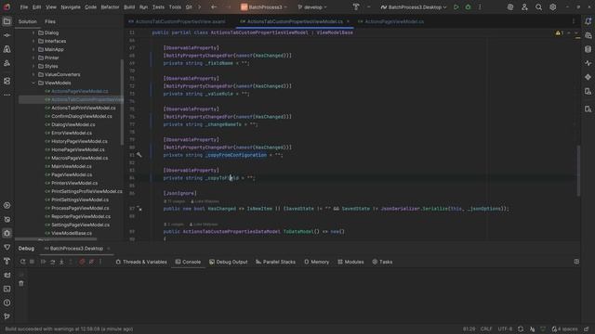This screenshot has width=595, height=334.
Task: Collapse the ViewModels folder
Action: pyautogui.click(x=33, y=83)
